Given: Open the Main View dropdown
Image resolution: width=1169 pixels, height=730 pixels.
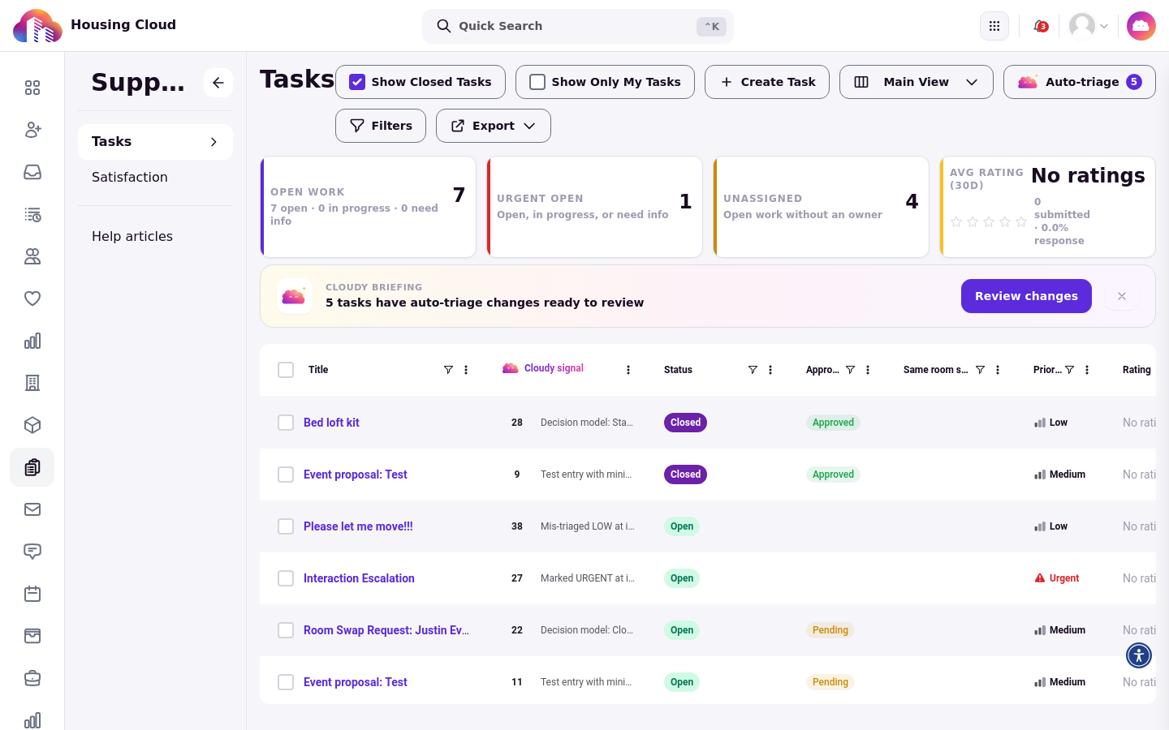Looking at the screenshot, I should coord(917,82).
